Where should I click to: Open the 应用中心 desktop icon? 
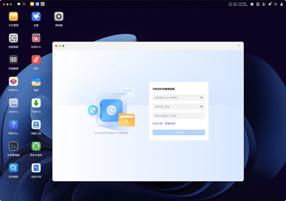[x=13, y=81]
